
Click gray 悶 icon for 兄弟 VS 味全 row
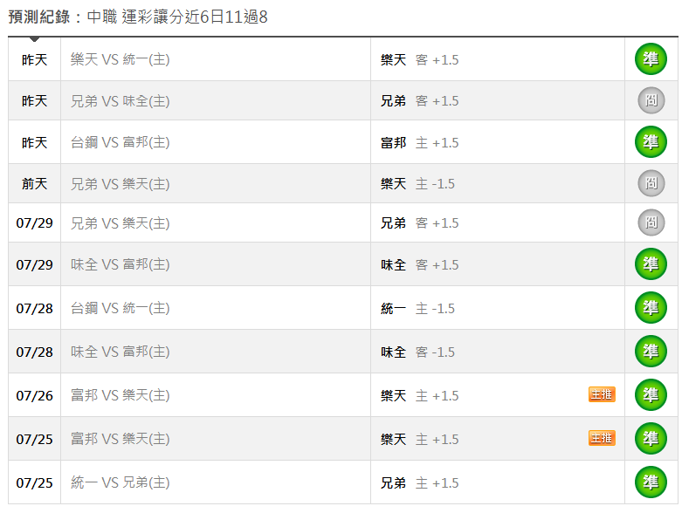point(651,100)
